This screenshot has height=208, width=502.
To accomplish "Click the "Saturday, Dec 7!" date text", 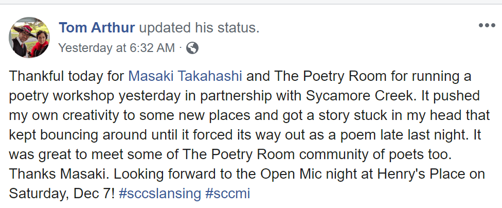I will pyautogui.click(x=62, y=195).
